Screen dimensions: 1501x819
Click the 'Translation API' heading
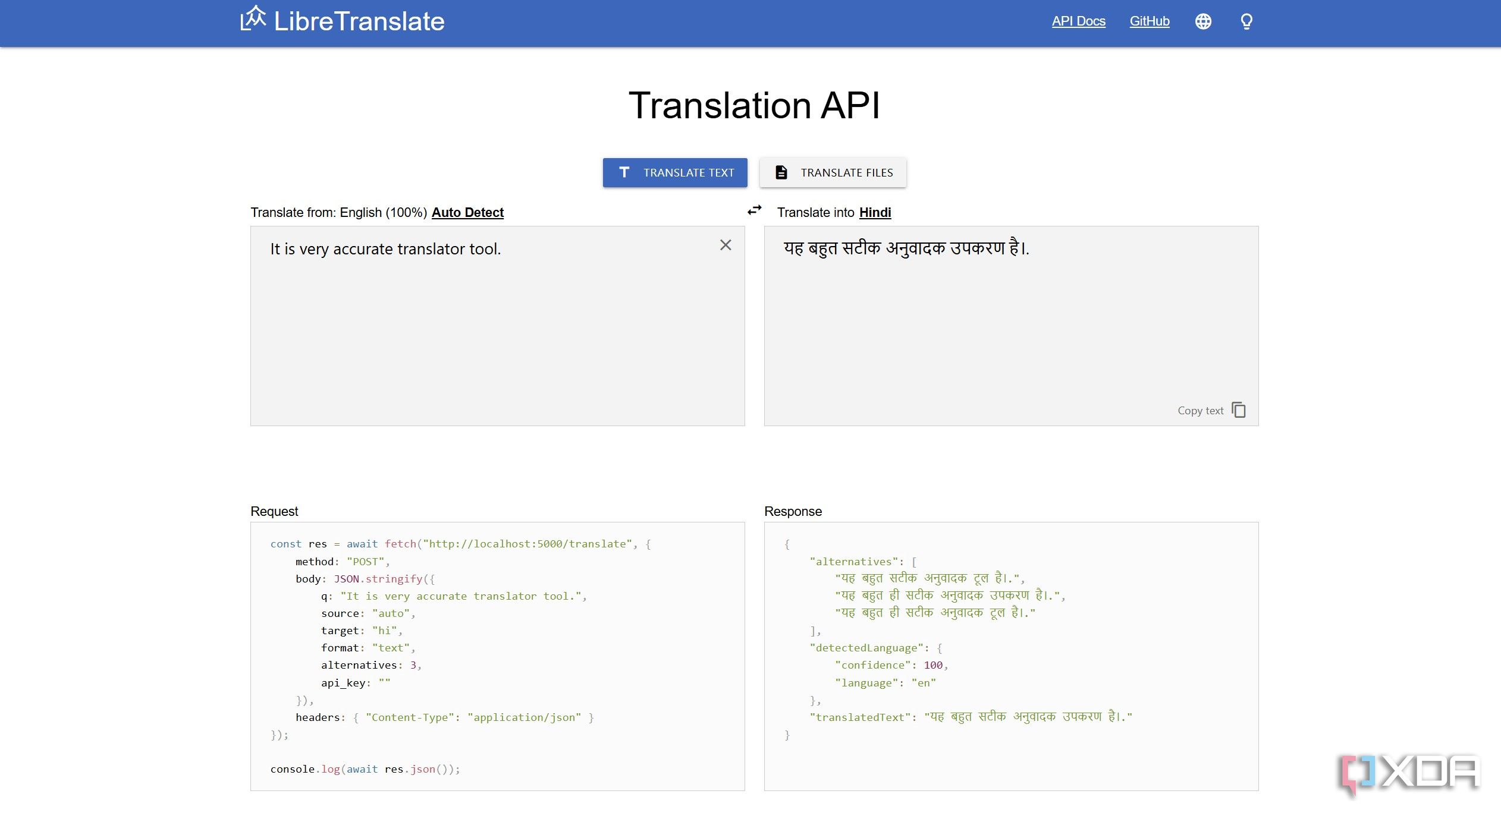tap(754, 105)
